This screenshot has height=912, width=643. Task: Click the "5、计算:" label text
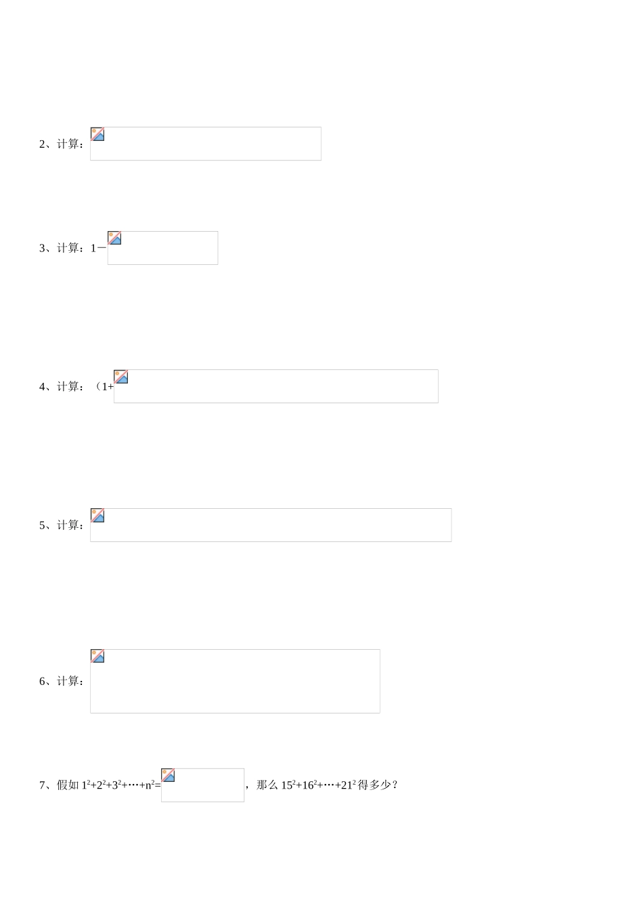pyautogui.click(x=62, y=525)
